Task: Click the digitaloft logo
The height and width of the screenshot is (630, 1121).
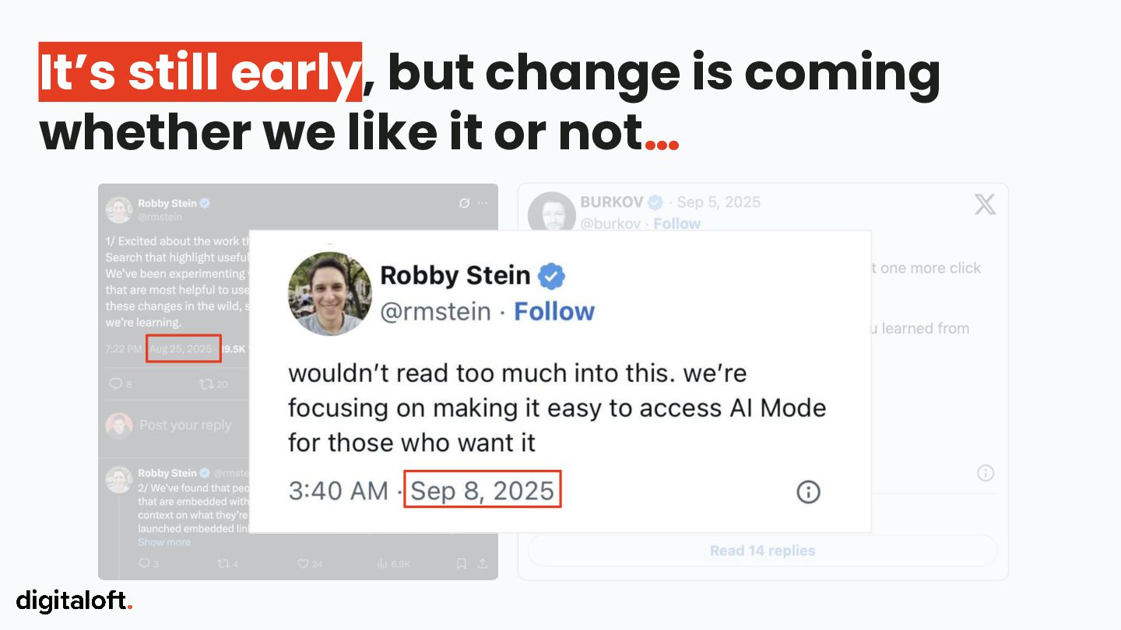Action: click(x=75, y=600)
